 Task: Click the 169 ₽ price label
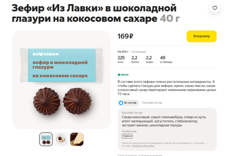(125, 36)
